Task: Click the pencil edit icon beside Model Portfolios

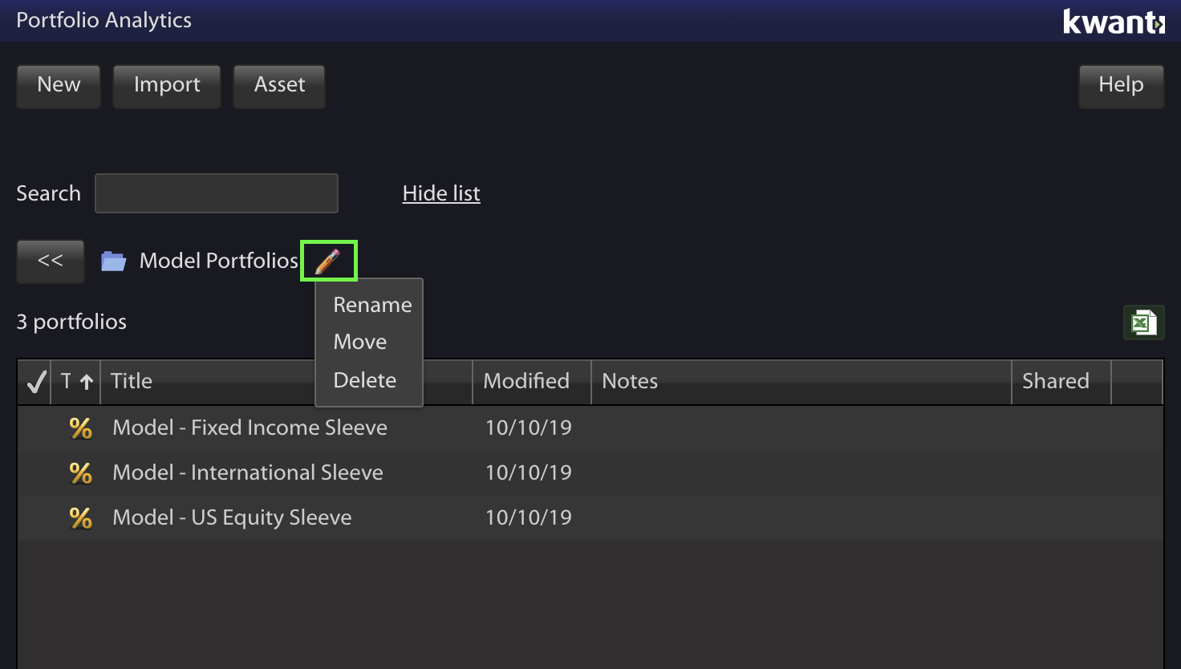Action: coord(328,261)
